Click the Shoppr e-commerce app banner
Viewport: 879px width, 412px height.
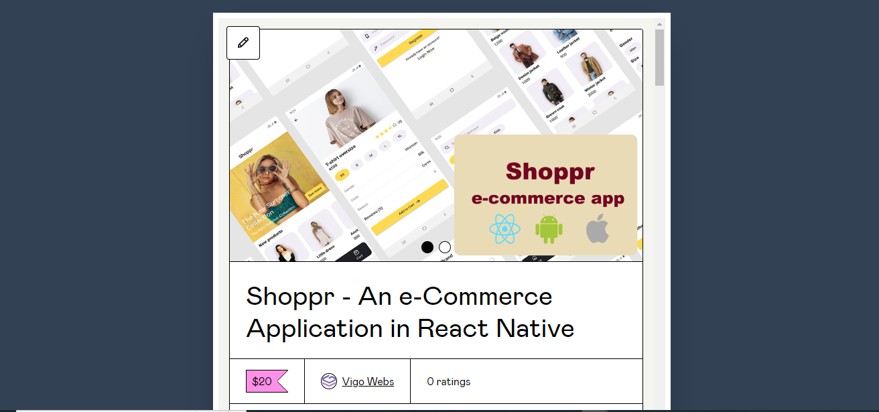click(x=545, y=195)
